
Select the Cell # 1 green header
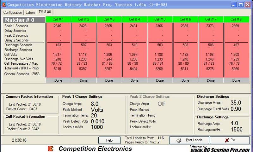click(58, 19)
